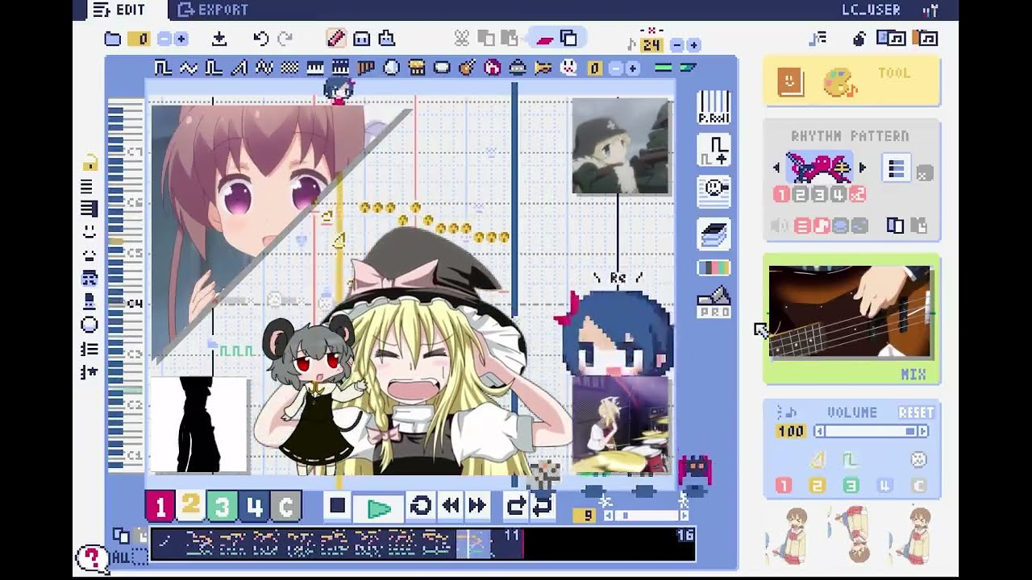Viewport: 1032px width, 580px height.
Task: Toggle channel 3 in the bottom bar
Action: (x=222, y=507)
